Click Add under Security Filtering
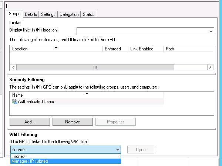The width and height of the screenshot is (222, 166). coord(30,122)
